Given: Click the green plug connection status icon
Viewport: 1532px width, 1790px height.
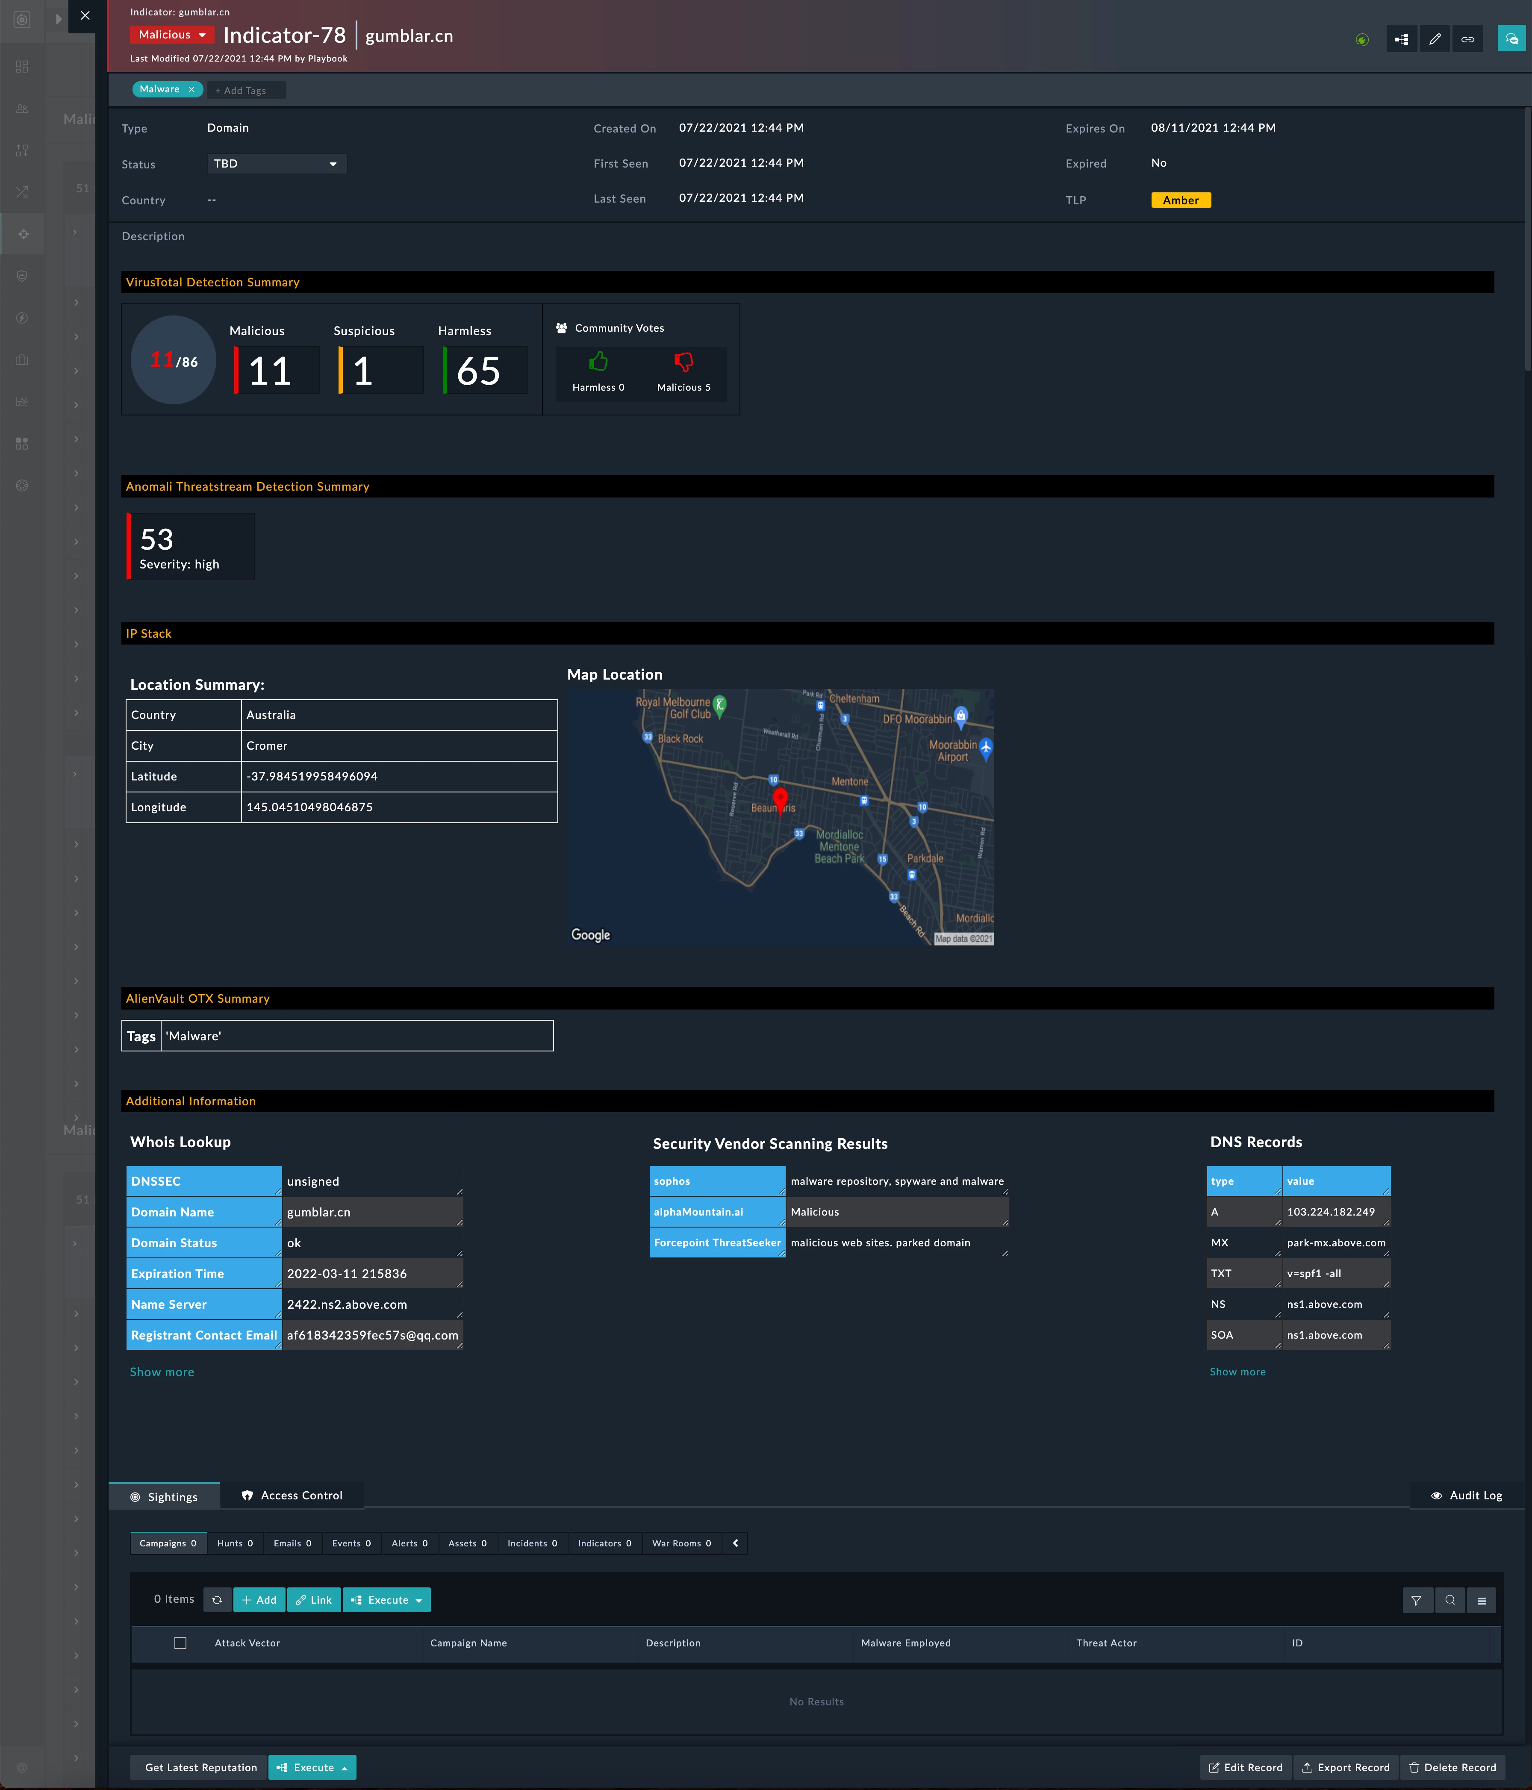Looking at the screenshot, I should click(1362, 39).
